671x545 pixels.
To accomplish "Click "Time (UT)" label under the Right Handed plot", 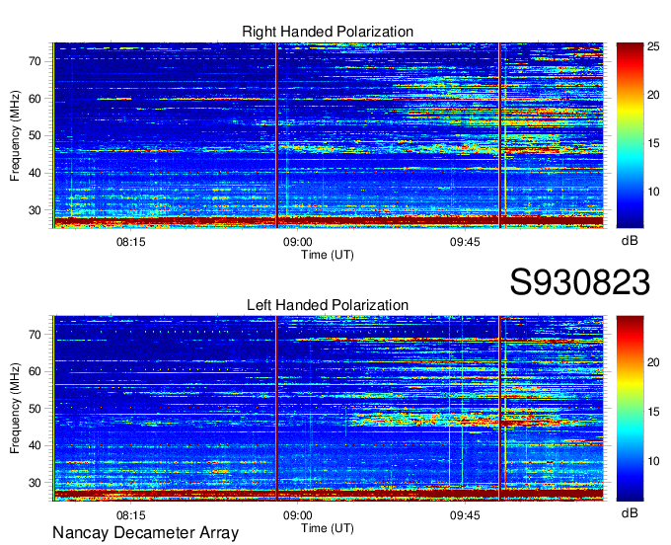I will 328,255.
